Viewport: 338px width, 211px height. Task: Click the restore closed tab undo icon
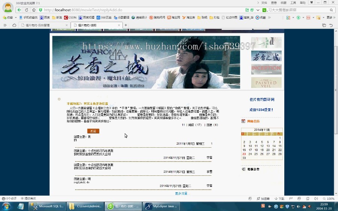pyautogui.click(x=331, y=25)
